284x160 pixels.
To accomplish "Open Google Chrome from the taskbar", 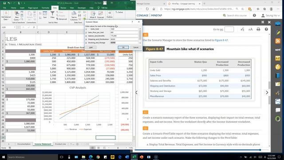I will point(98,157).
